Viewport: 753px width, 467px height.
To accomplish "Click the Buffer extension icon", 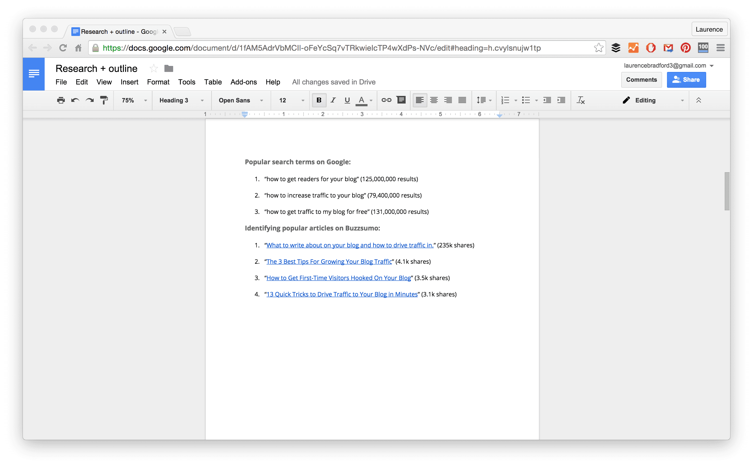I will click(x=616, y=48).
